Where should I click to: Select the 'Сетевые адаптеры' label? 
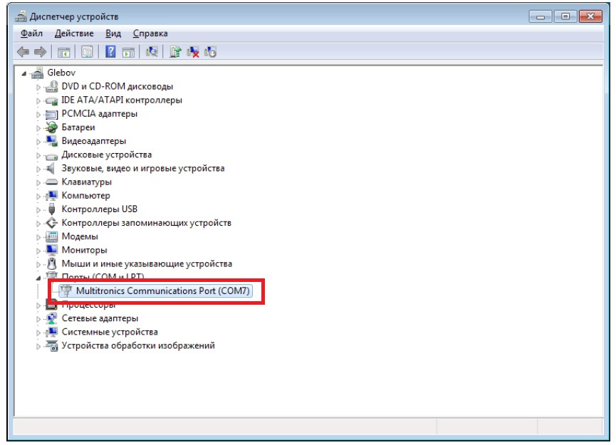point(100,318)
